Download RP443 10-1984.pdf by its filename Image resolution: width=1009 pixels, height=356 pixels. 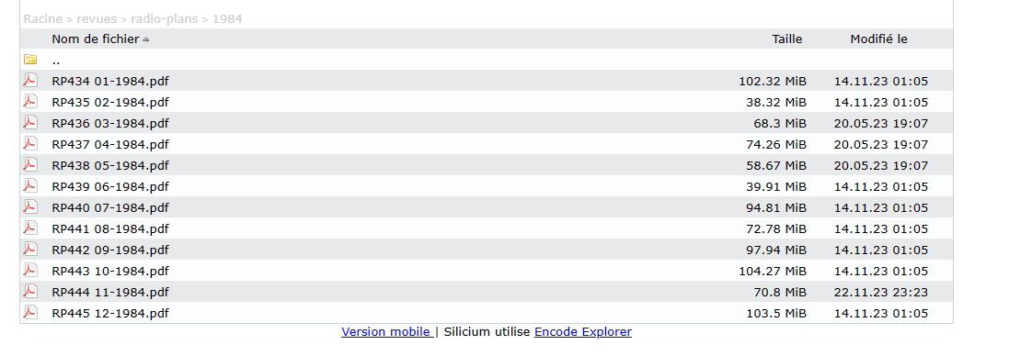point(110,272)
